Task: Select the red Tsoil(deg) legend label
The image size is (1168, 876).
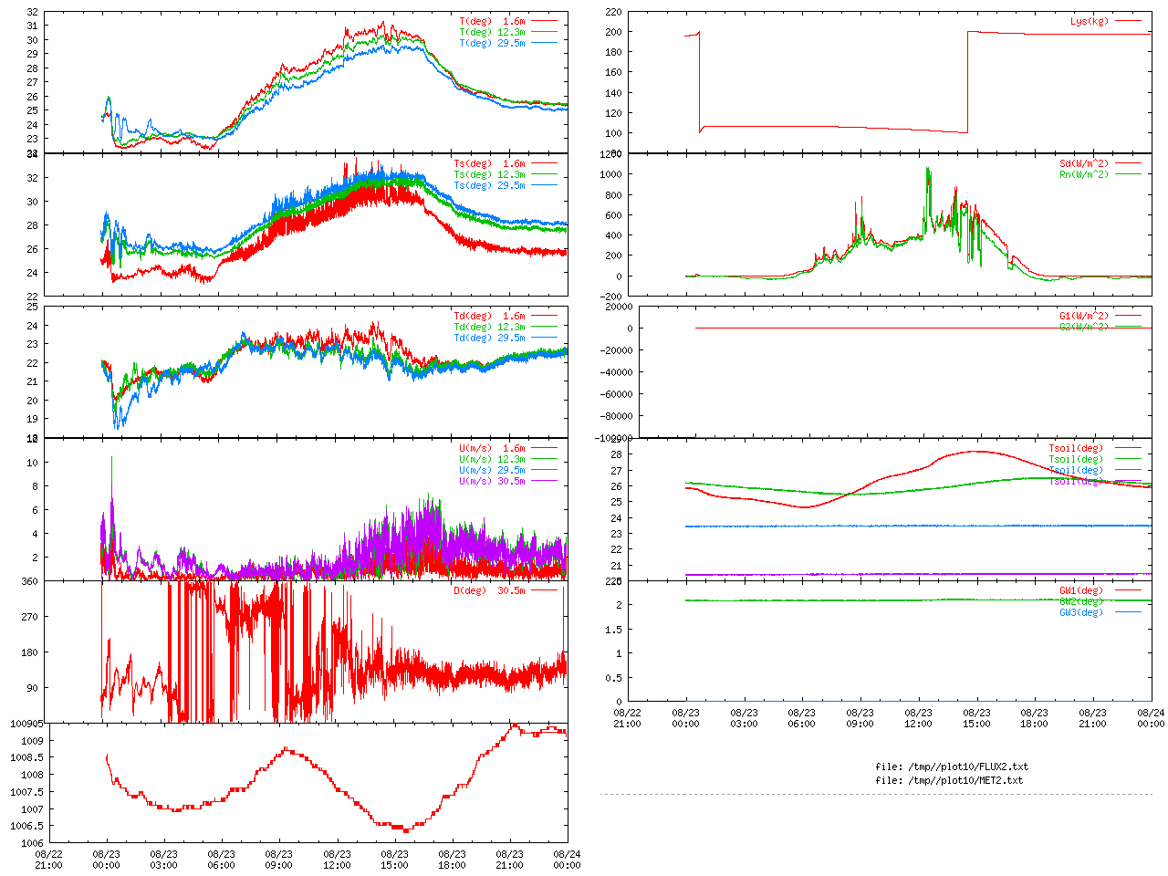Action: 1076,449
